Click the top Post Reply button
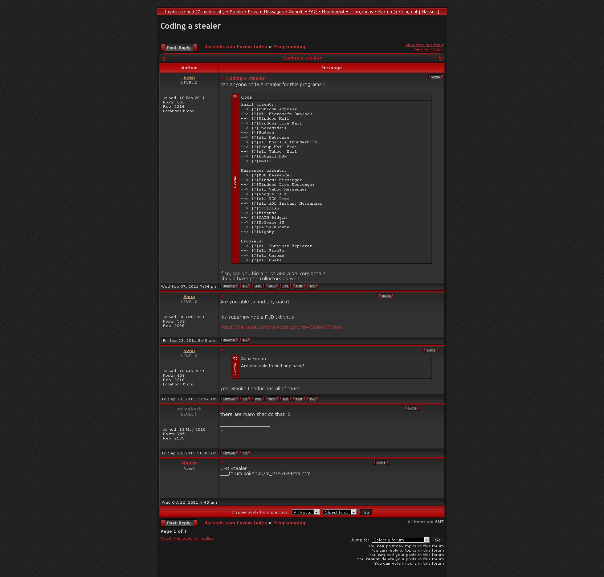The width and height of the screenshot is (604, 577). point(179,48)
